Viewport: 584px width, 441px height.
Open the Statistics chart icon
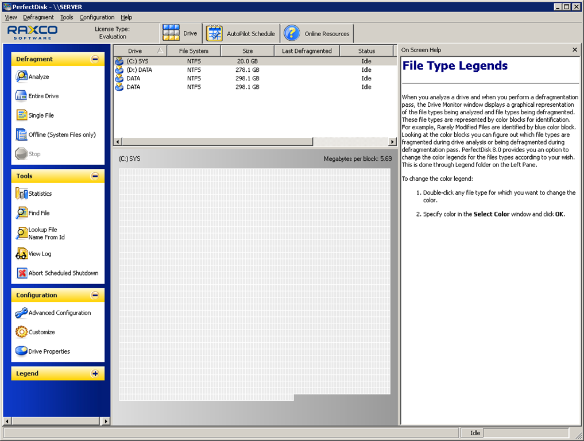coord(21,194)
